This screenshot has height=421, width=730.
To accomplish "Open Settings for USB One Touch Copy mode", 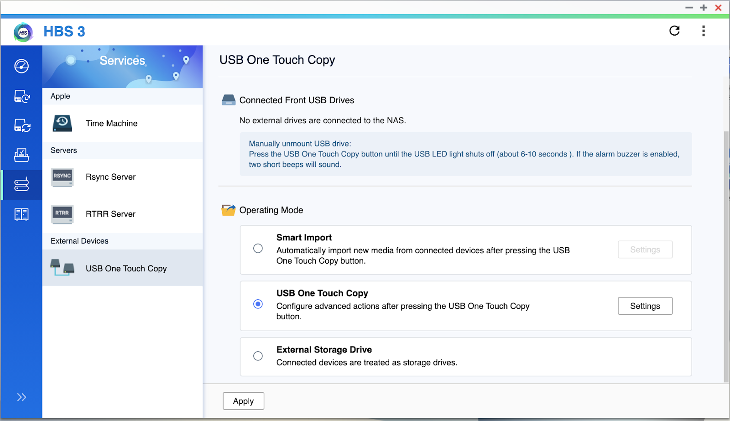I will coord(645,306).
